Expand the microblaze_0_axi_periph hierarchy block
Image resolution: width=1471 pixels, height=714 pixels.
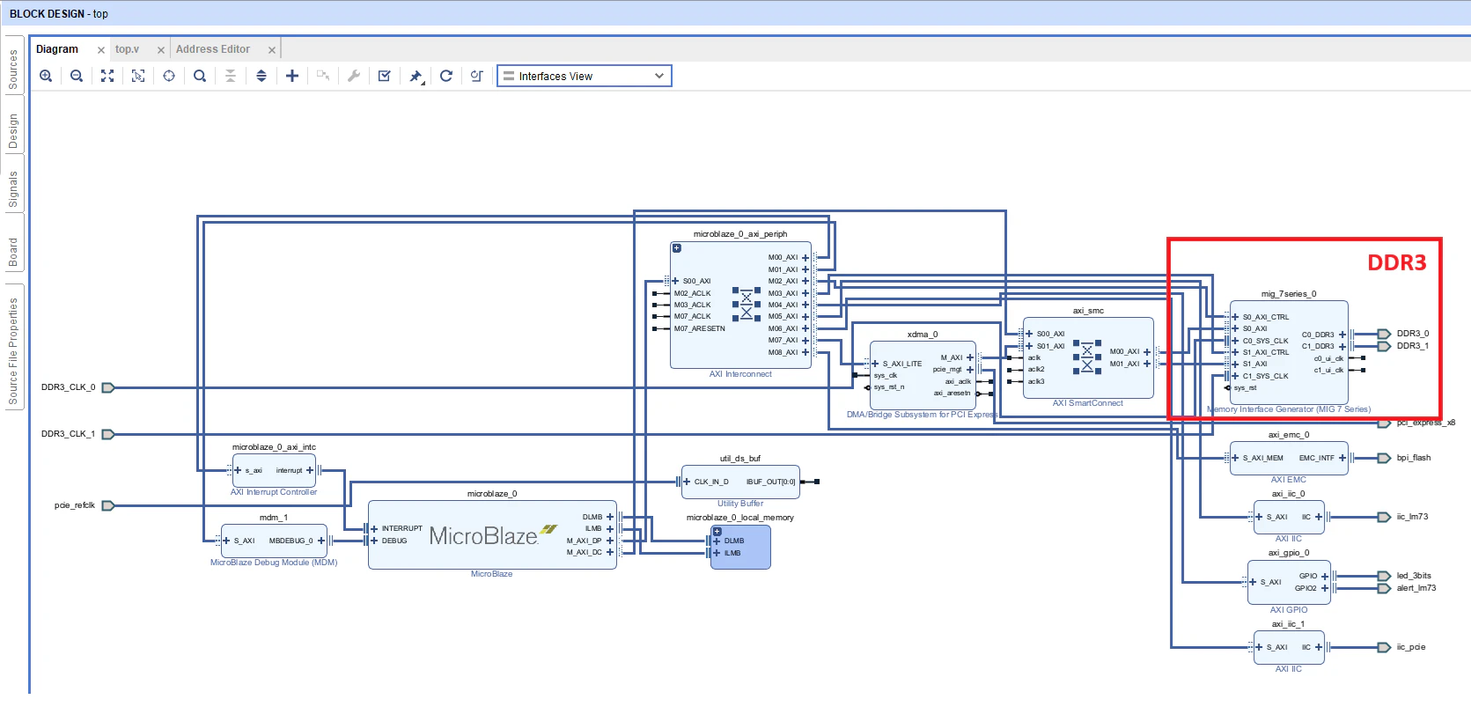point(677,248)
